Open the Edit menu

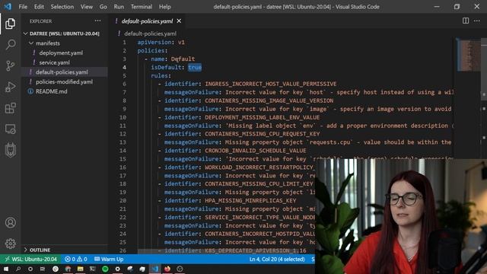tap(39, 7)
